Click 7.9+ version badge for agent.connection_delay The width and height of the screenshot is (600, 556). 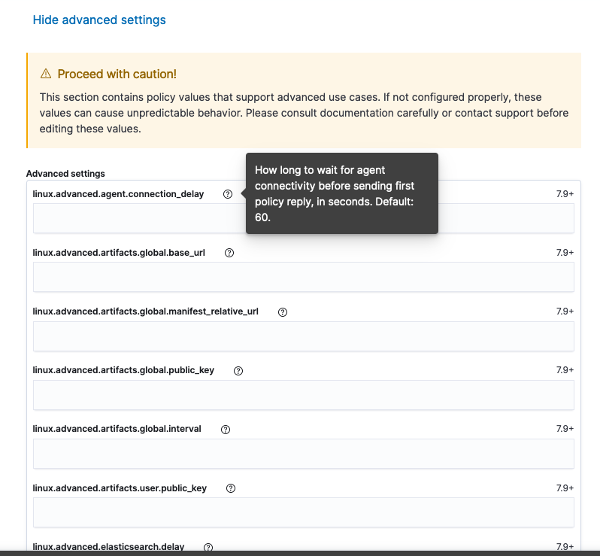[x=565, y=194]
